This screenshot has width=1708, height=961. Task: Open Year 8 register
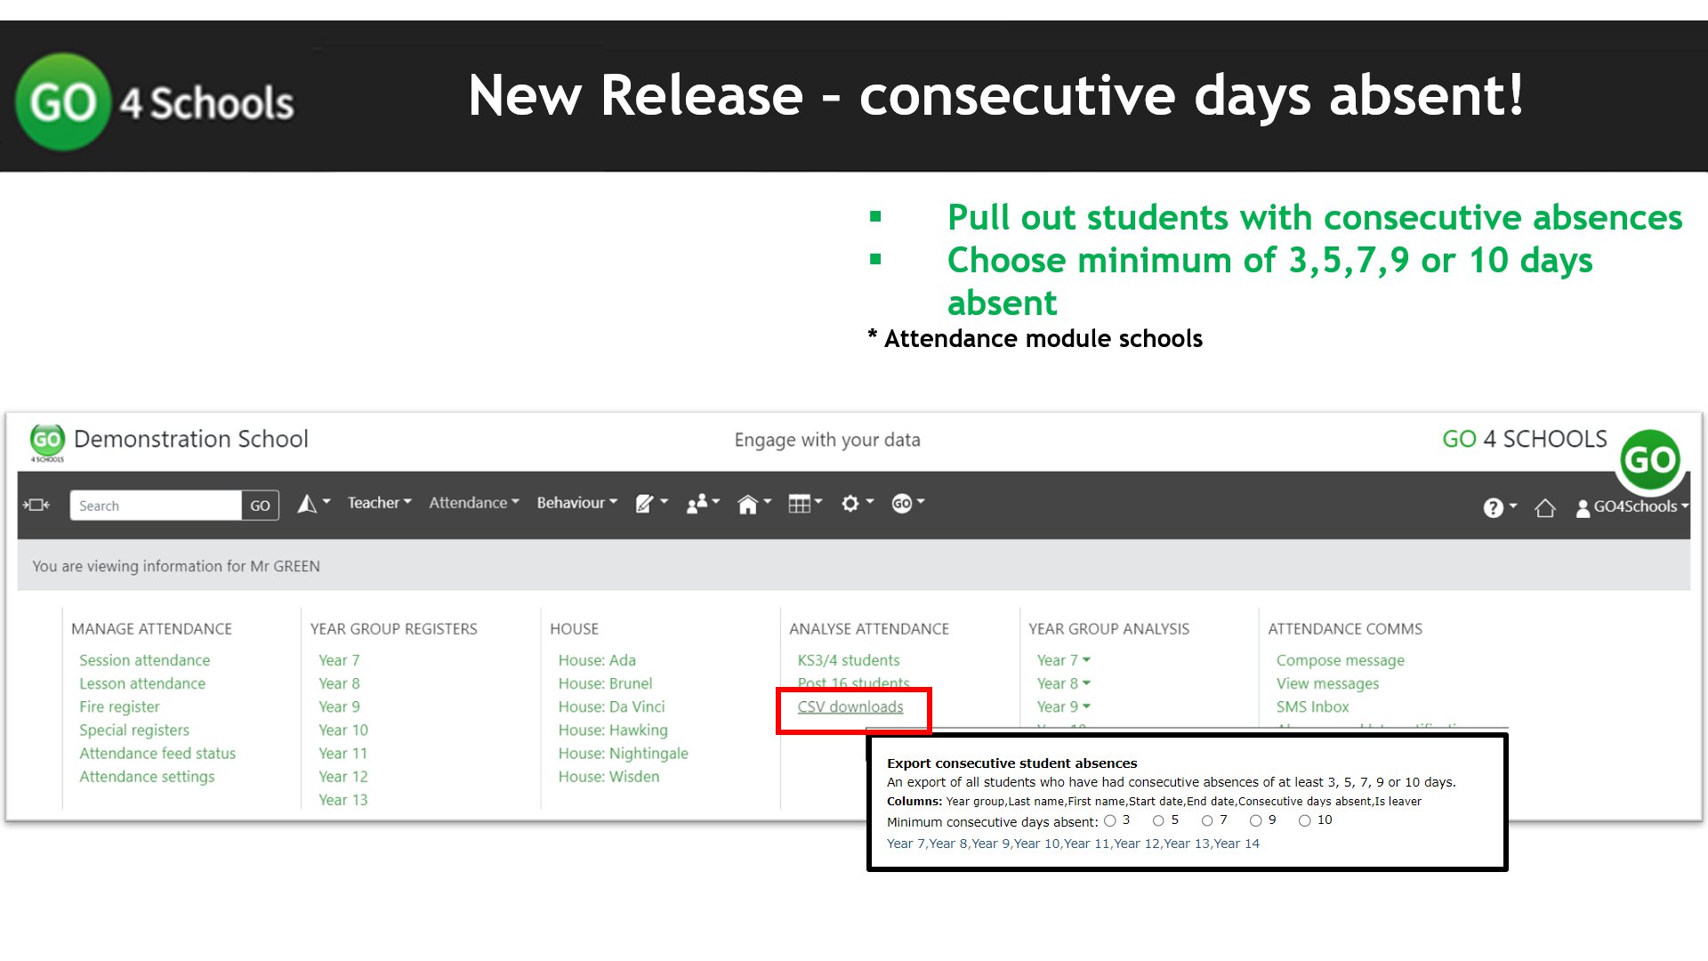(339, 683)
